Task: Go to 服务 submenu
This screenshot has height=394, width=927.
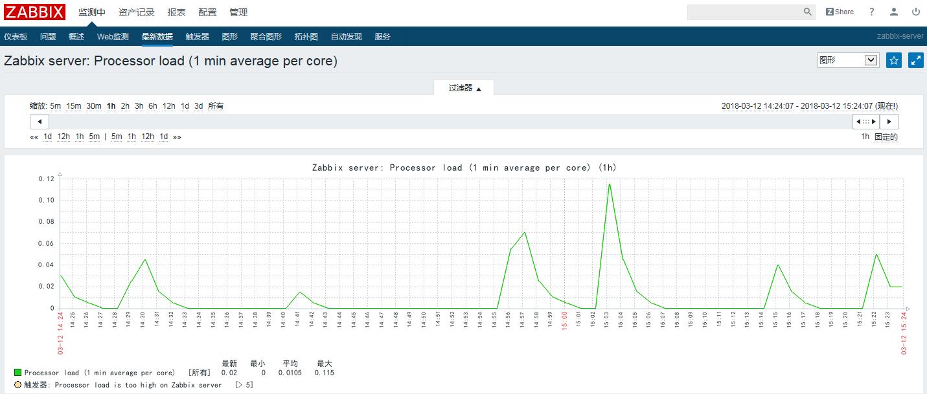Action: pyautogui.click(x=382, y=37)
